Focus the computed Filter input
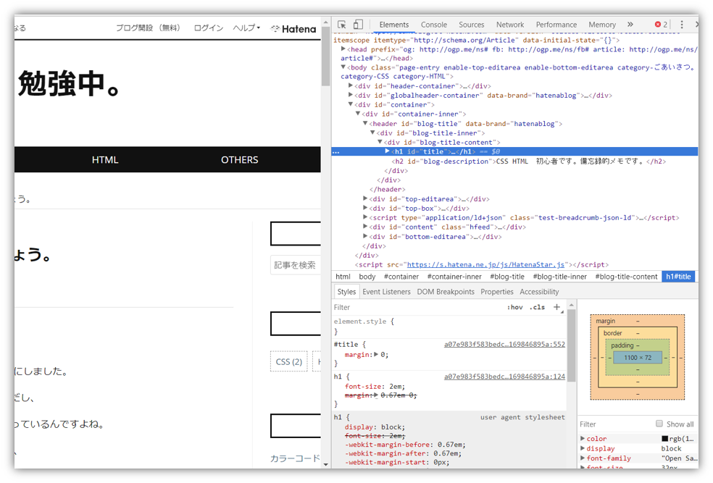This screenshot has height=483, width=713. pyautogui.click(x=616, y=424)
